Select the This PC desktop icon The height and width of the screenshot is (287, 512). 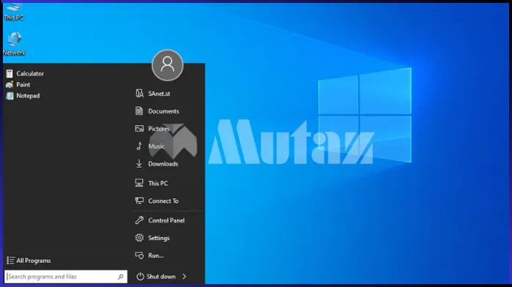pyautogui.click(x=14, y=12)
